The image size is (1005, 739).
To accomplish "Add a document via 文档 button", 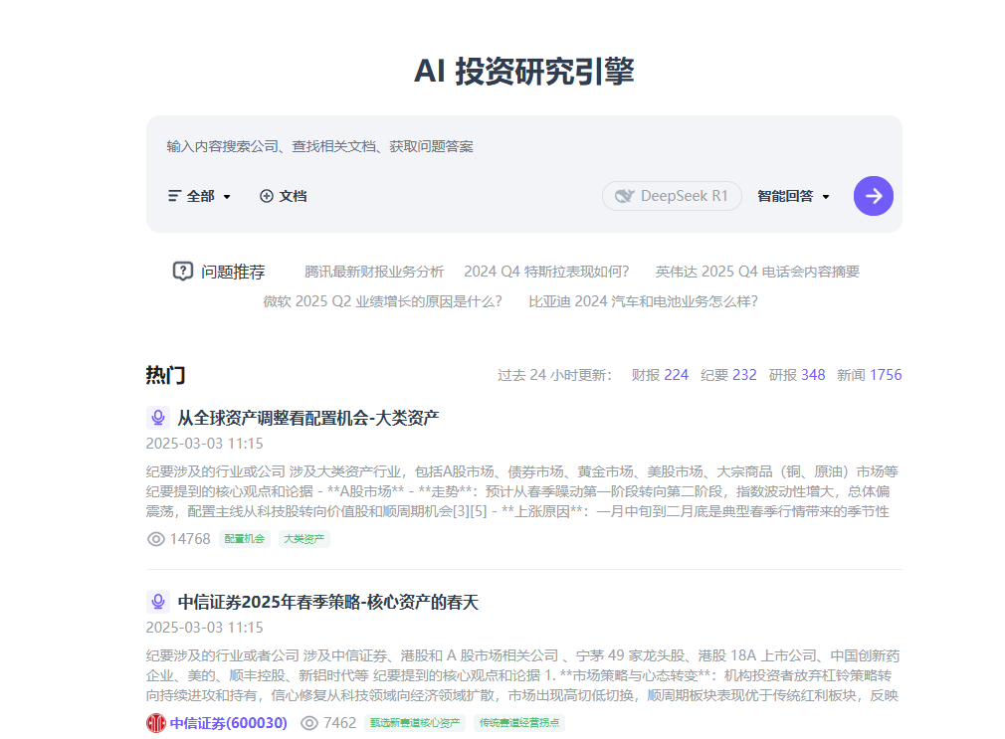I will tap(284, 196).
